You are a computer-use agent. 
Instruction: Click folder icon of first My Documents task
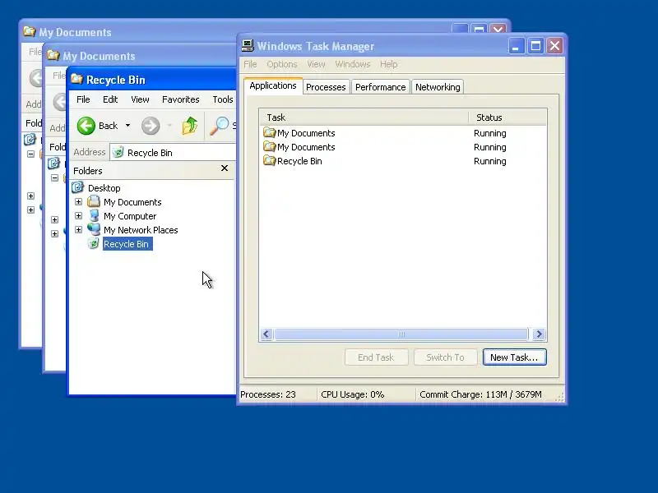[x=269, y=132]
